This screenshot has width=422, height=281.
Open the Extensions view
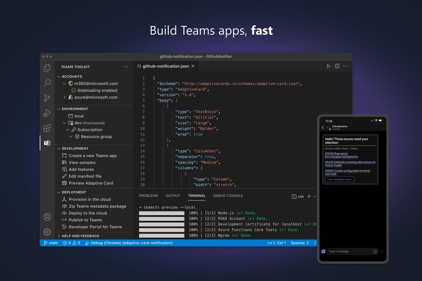pos(47,128)
